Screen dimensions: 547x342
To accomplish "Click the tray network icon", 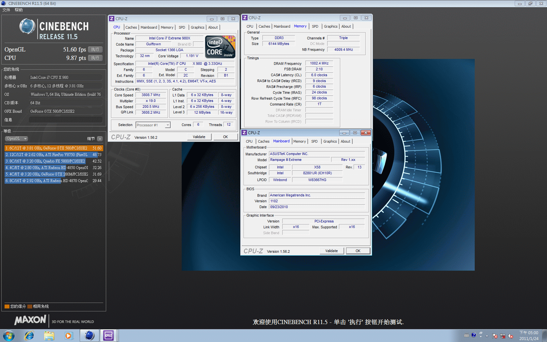I will [x=502, y=336].
